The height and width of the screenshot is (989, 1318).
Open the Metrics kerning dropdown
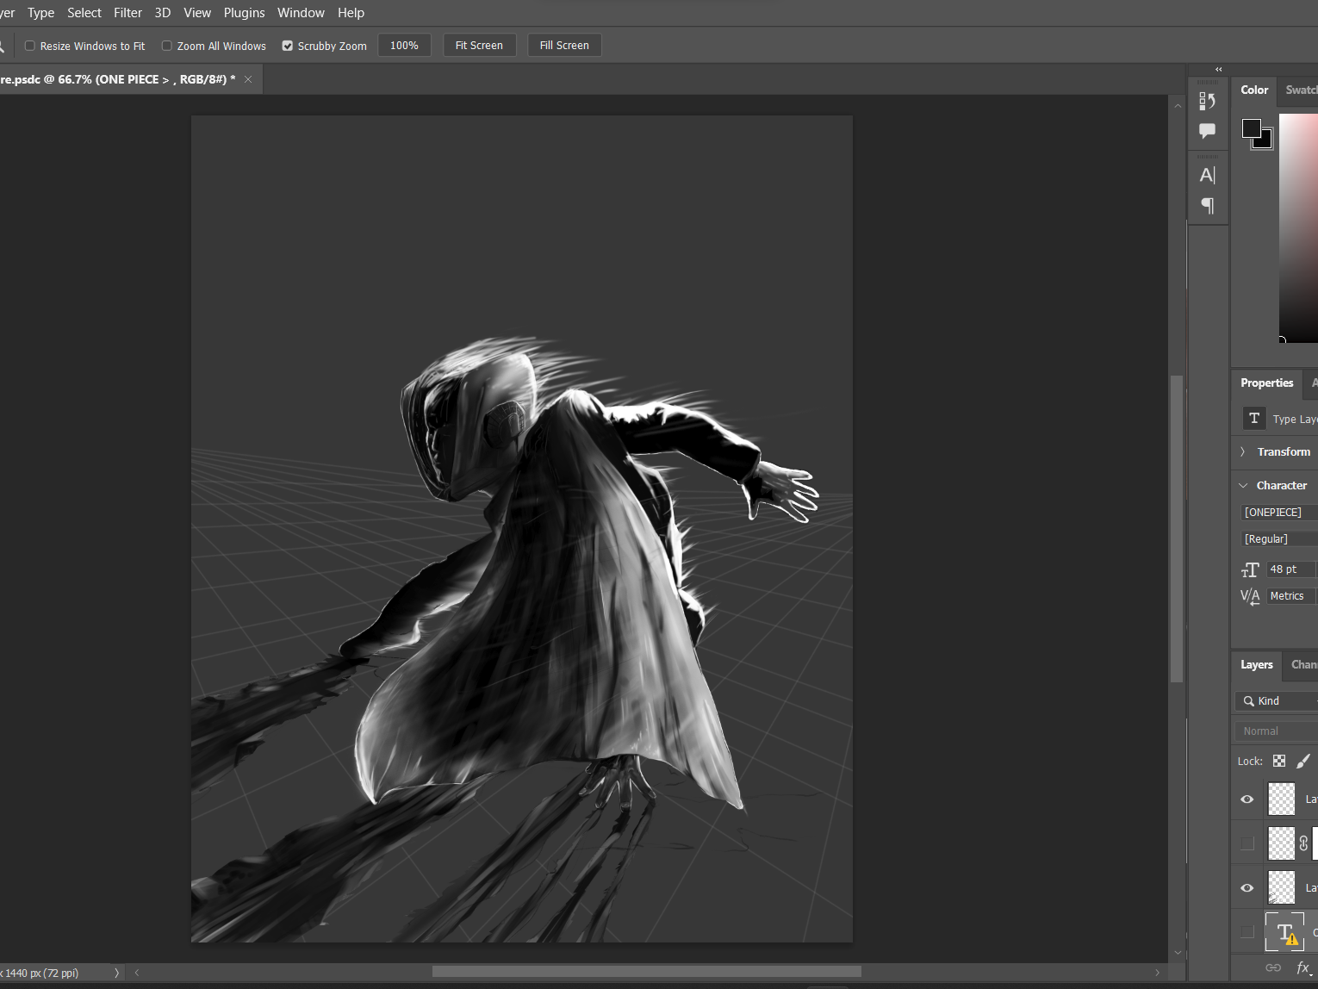(1292, 596)
